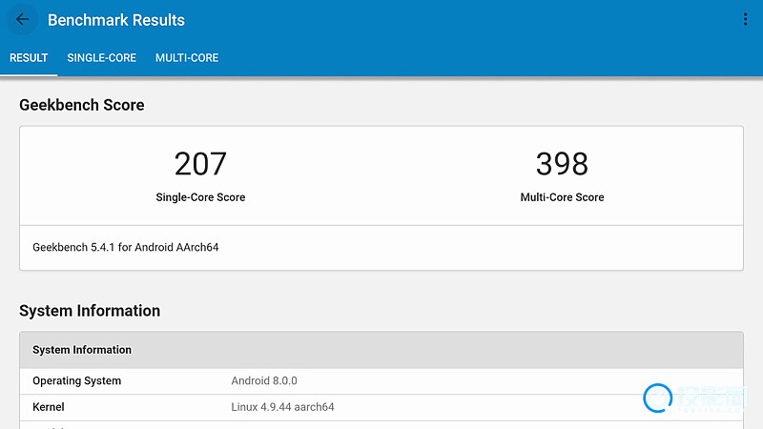Click the Geekbench Score heading
The width and height of the screenshot is (763, 429).
pos(82,105)
